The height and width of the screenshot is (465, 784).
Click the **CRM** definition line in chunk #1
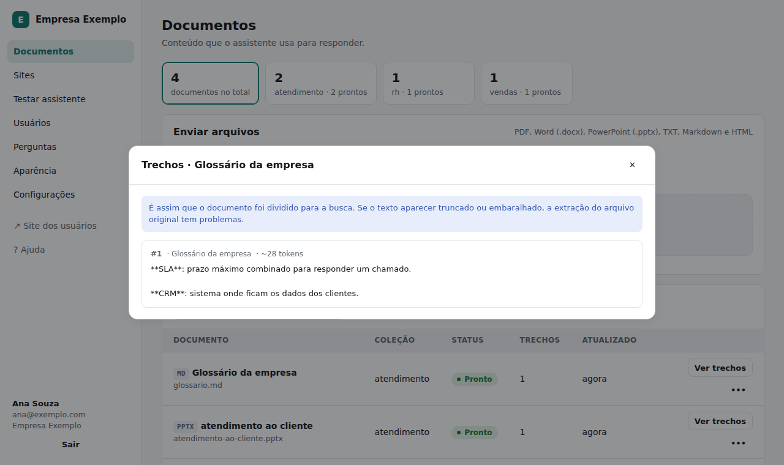pyautogui.click(x=254, y=293)
